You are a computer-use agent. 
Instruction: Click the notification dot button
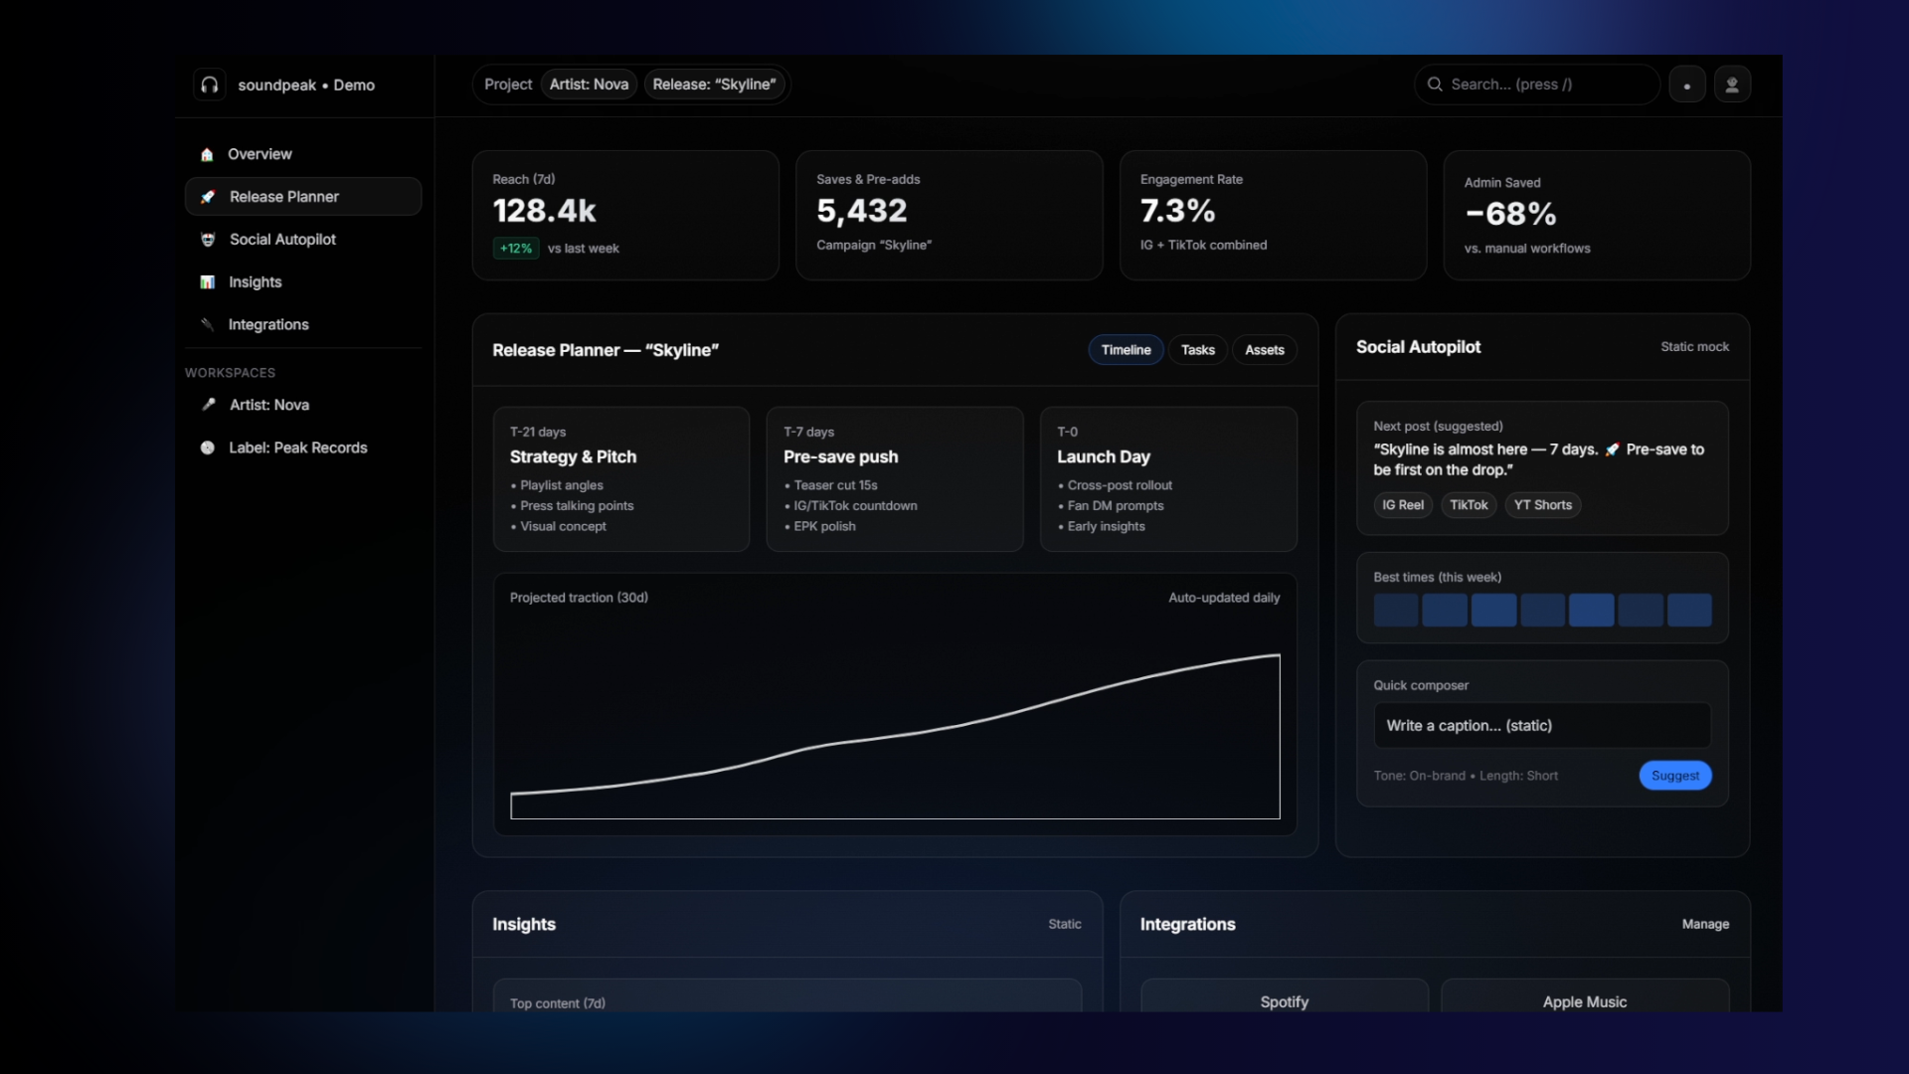point(1687,85)
